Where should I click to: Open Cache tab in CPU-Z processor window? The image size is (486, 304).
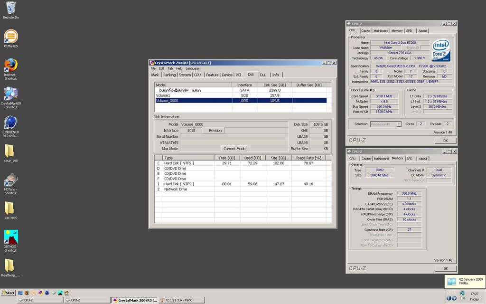pyautogui.click(x=366, y=31)
